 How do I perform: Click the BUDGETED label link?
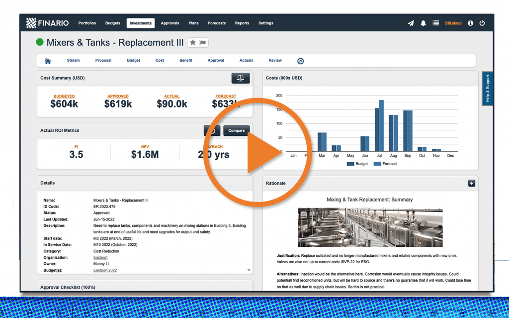pos(64,96)
